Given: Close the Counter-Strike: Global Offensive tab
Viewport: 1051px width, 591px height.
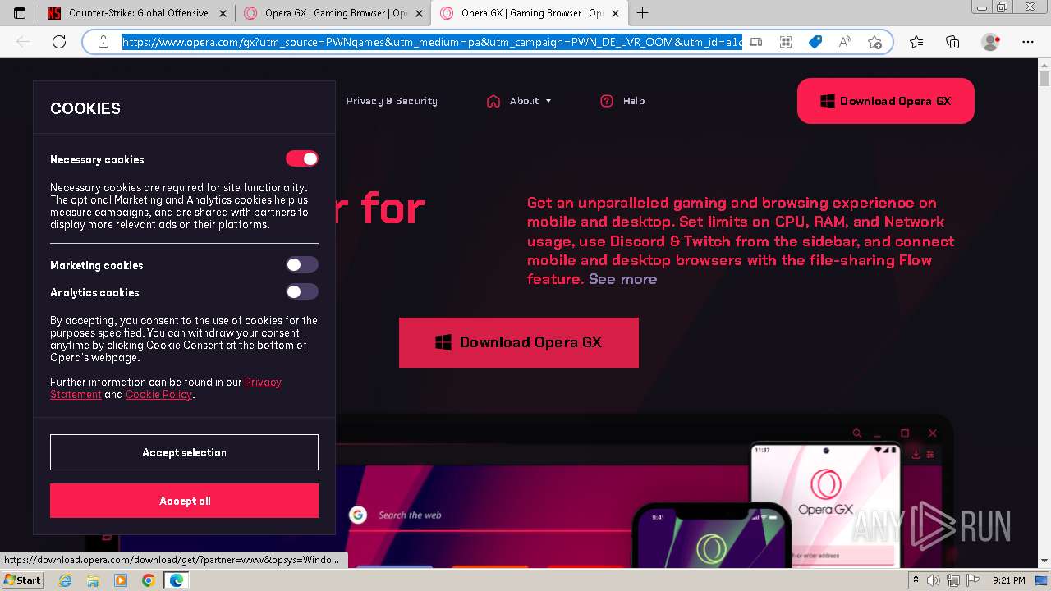Looking at the screenshot, I should click(x=223, y=13).
